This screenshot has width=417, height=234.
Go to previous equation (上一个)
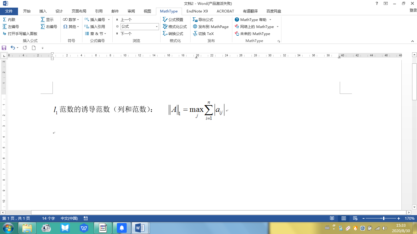(124, 19)
